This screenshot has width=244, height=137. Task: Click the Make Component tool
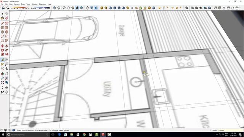tap(7, 14)
